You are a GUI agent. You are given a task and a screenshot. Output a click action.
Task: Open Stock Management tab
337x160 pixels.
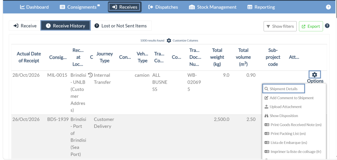coord(212,7)
